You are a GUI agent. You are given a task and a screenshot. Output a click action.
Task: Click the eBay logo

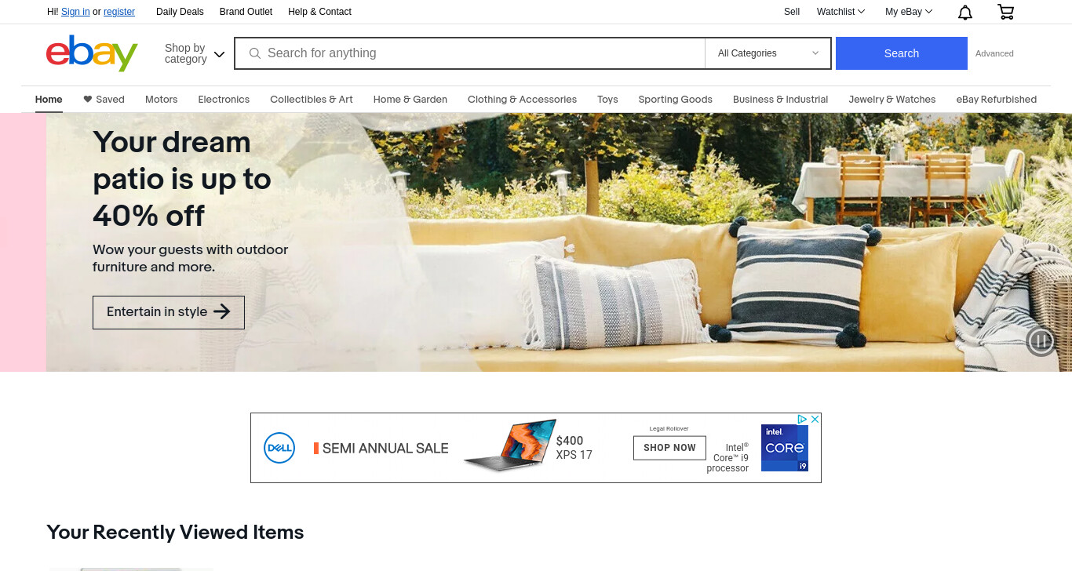point(92,53)
